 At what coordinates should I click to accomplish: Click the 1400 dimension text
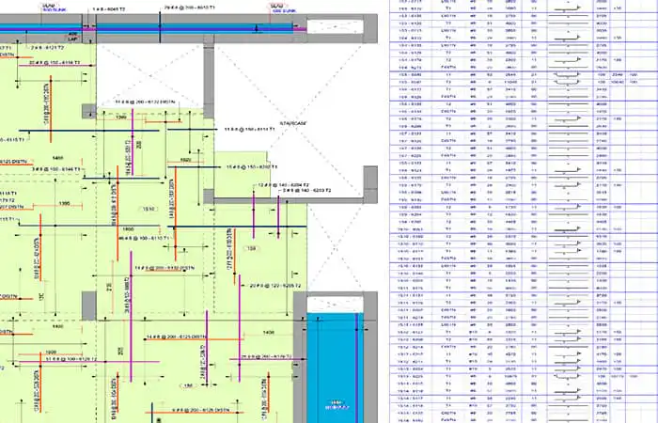pyautogui.click(x=268, y=333)
